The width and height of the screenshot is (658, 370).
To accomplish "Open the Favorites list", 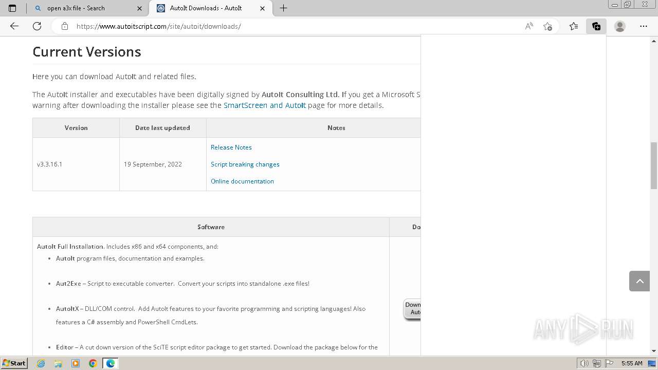I will 574,26.
